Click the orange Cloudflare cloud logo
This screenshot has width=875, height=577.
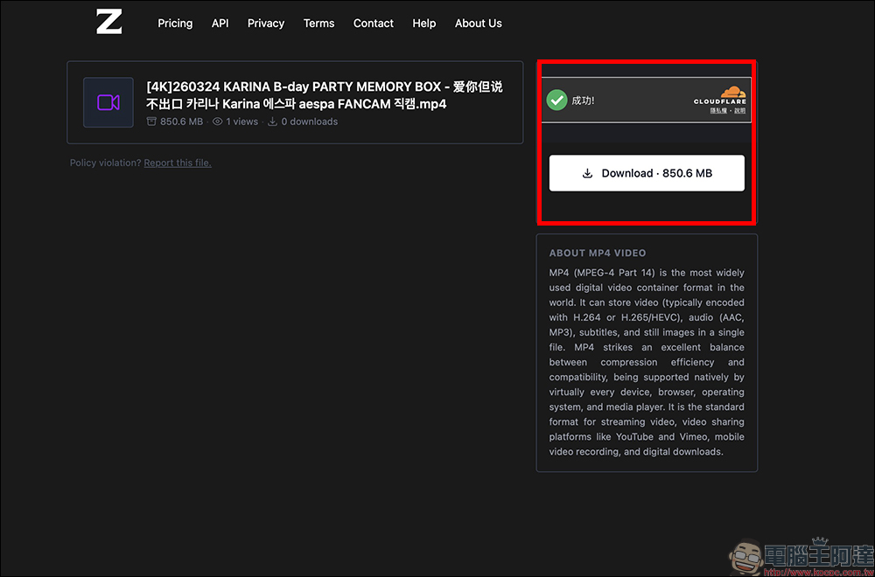point(731,92)
